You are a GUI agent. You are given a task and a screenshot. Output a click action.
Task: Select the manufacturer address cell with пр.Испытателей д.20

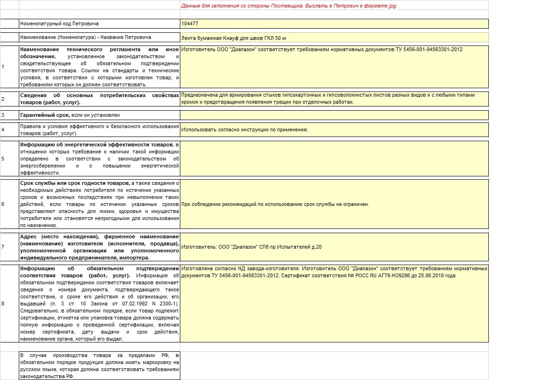pyautogui.click(x=334, y=247)
